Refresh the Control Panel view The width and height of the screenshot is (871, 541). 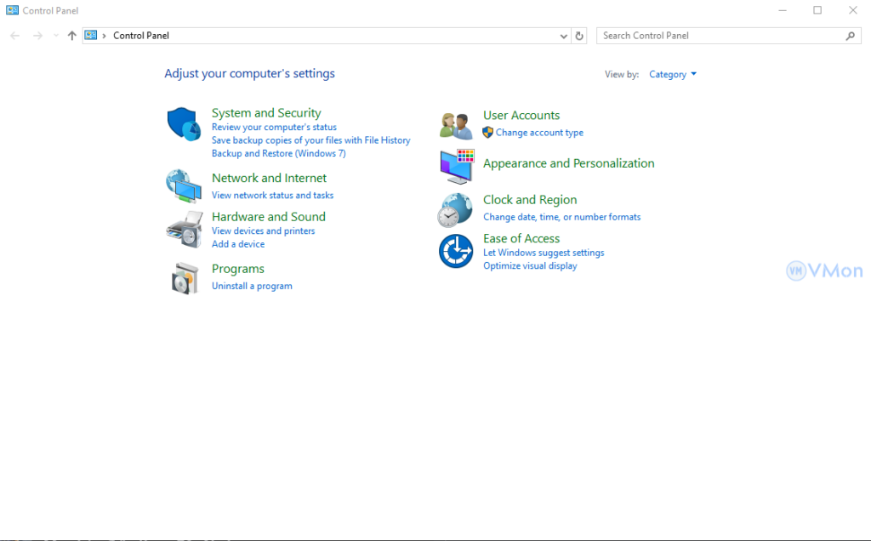coord(580,36)
